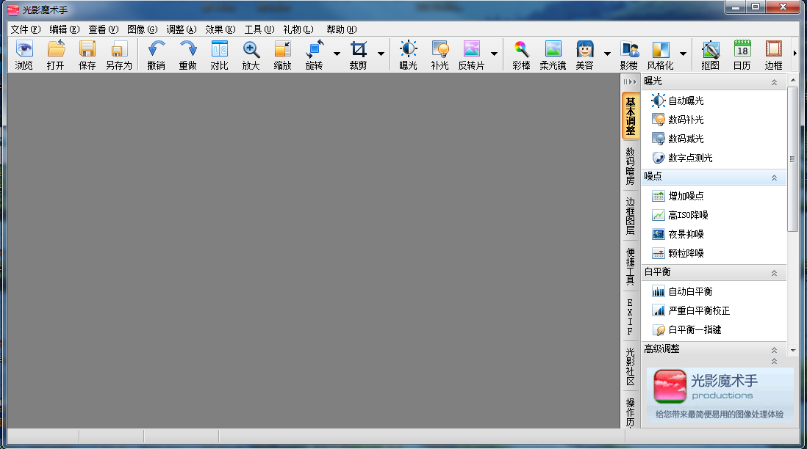The width and height of the screenshot is (807, 449).
Task: Click the 日历 calendar icon
Action: tap(742, 50)
